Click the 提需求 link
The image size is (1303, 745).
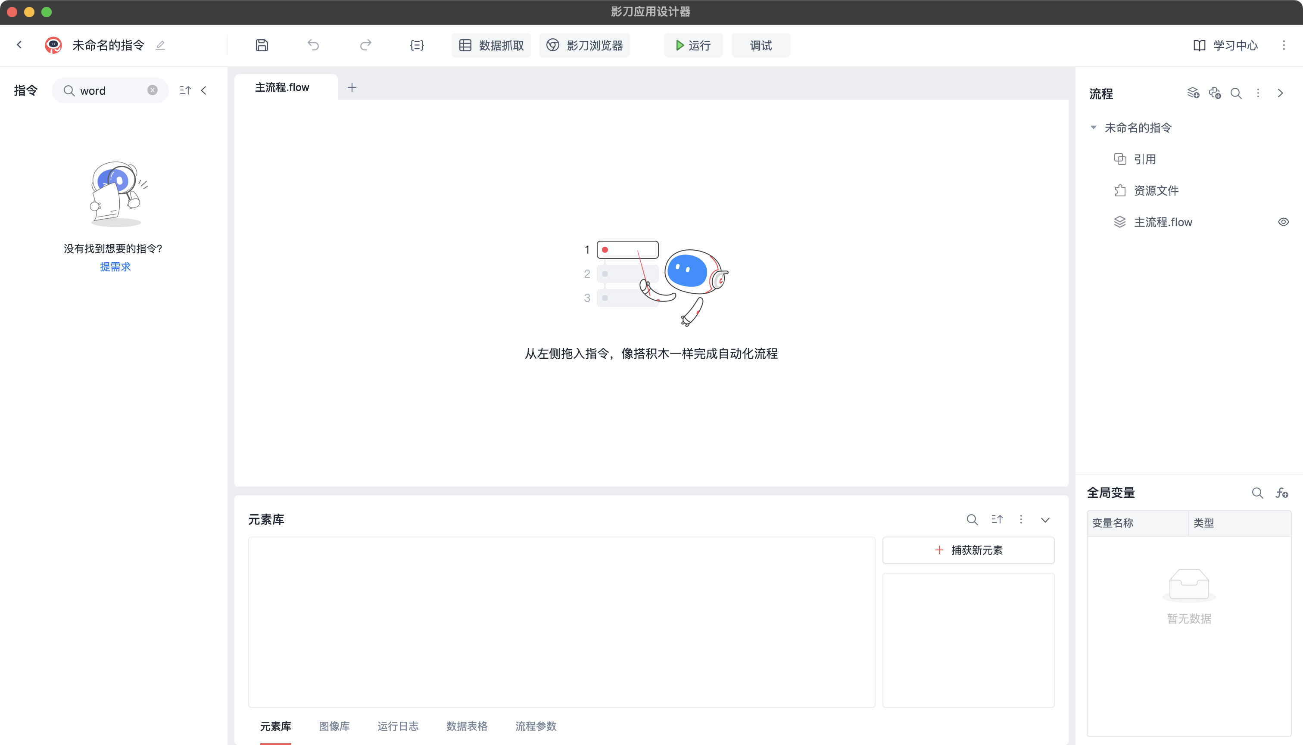click(115, 267)
